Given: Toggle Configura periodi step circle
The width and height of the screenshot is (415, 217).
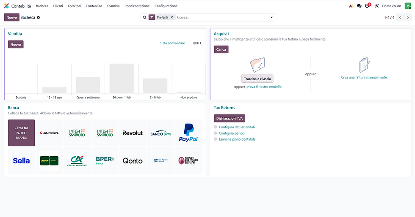Looking at the screenshot, I should 216,133.
